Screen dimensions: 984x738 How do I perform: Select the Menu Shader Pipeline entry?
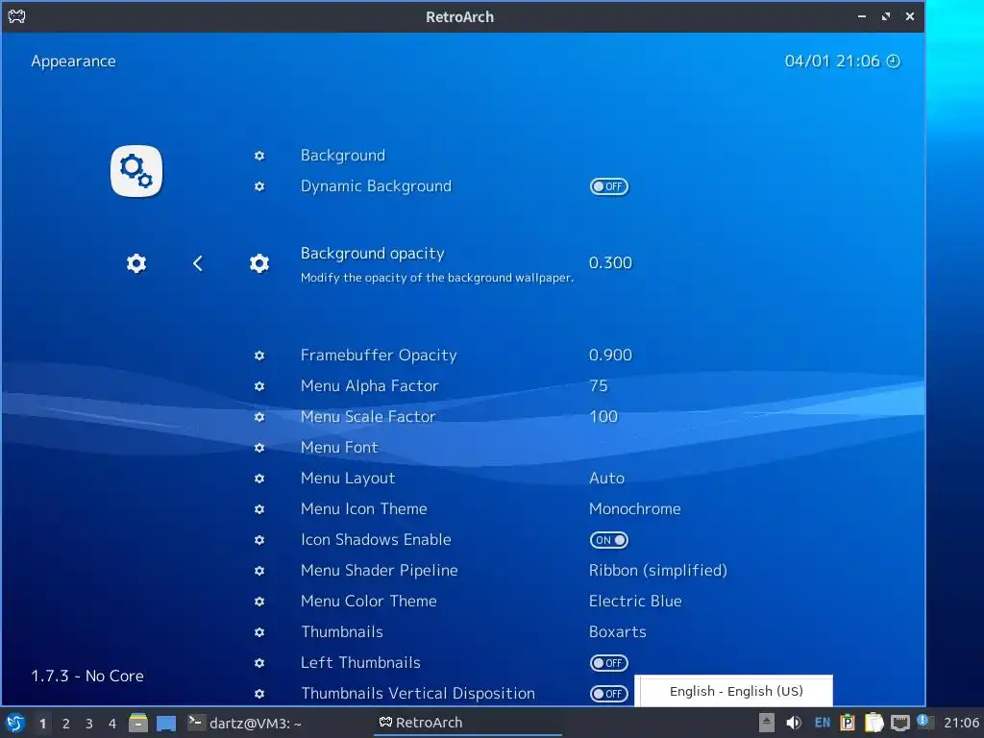click(379, 571)
